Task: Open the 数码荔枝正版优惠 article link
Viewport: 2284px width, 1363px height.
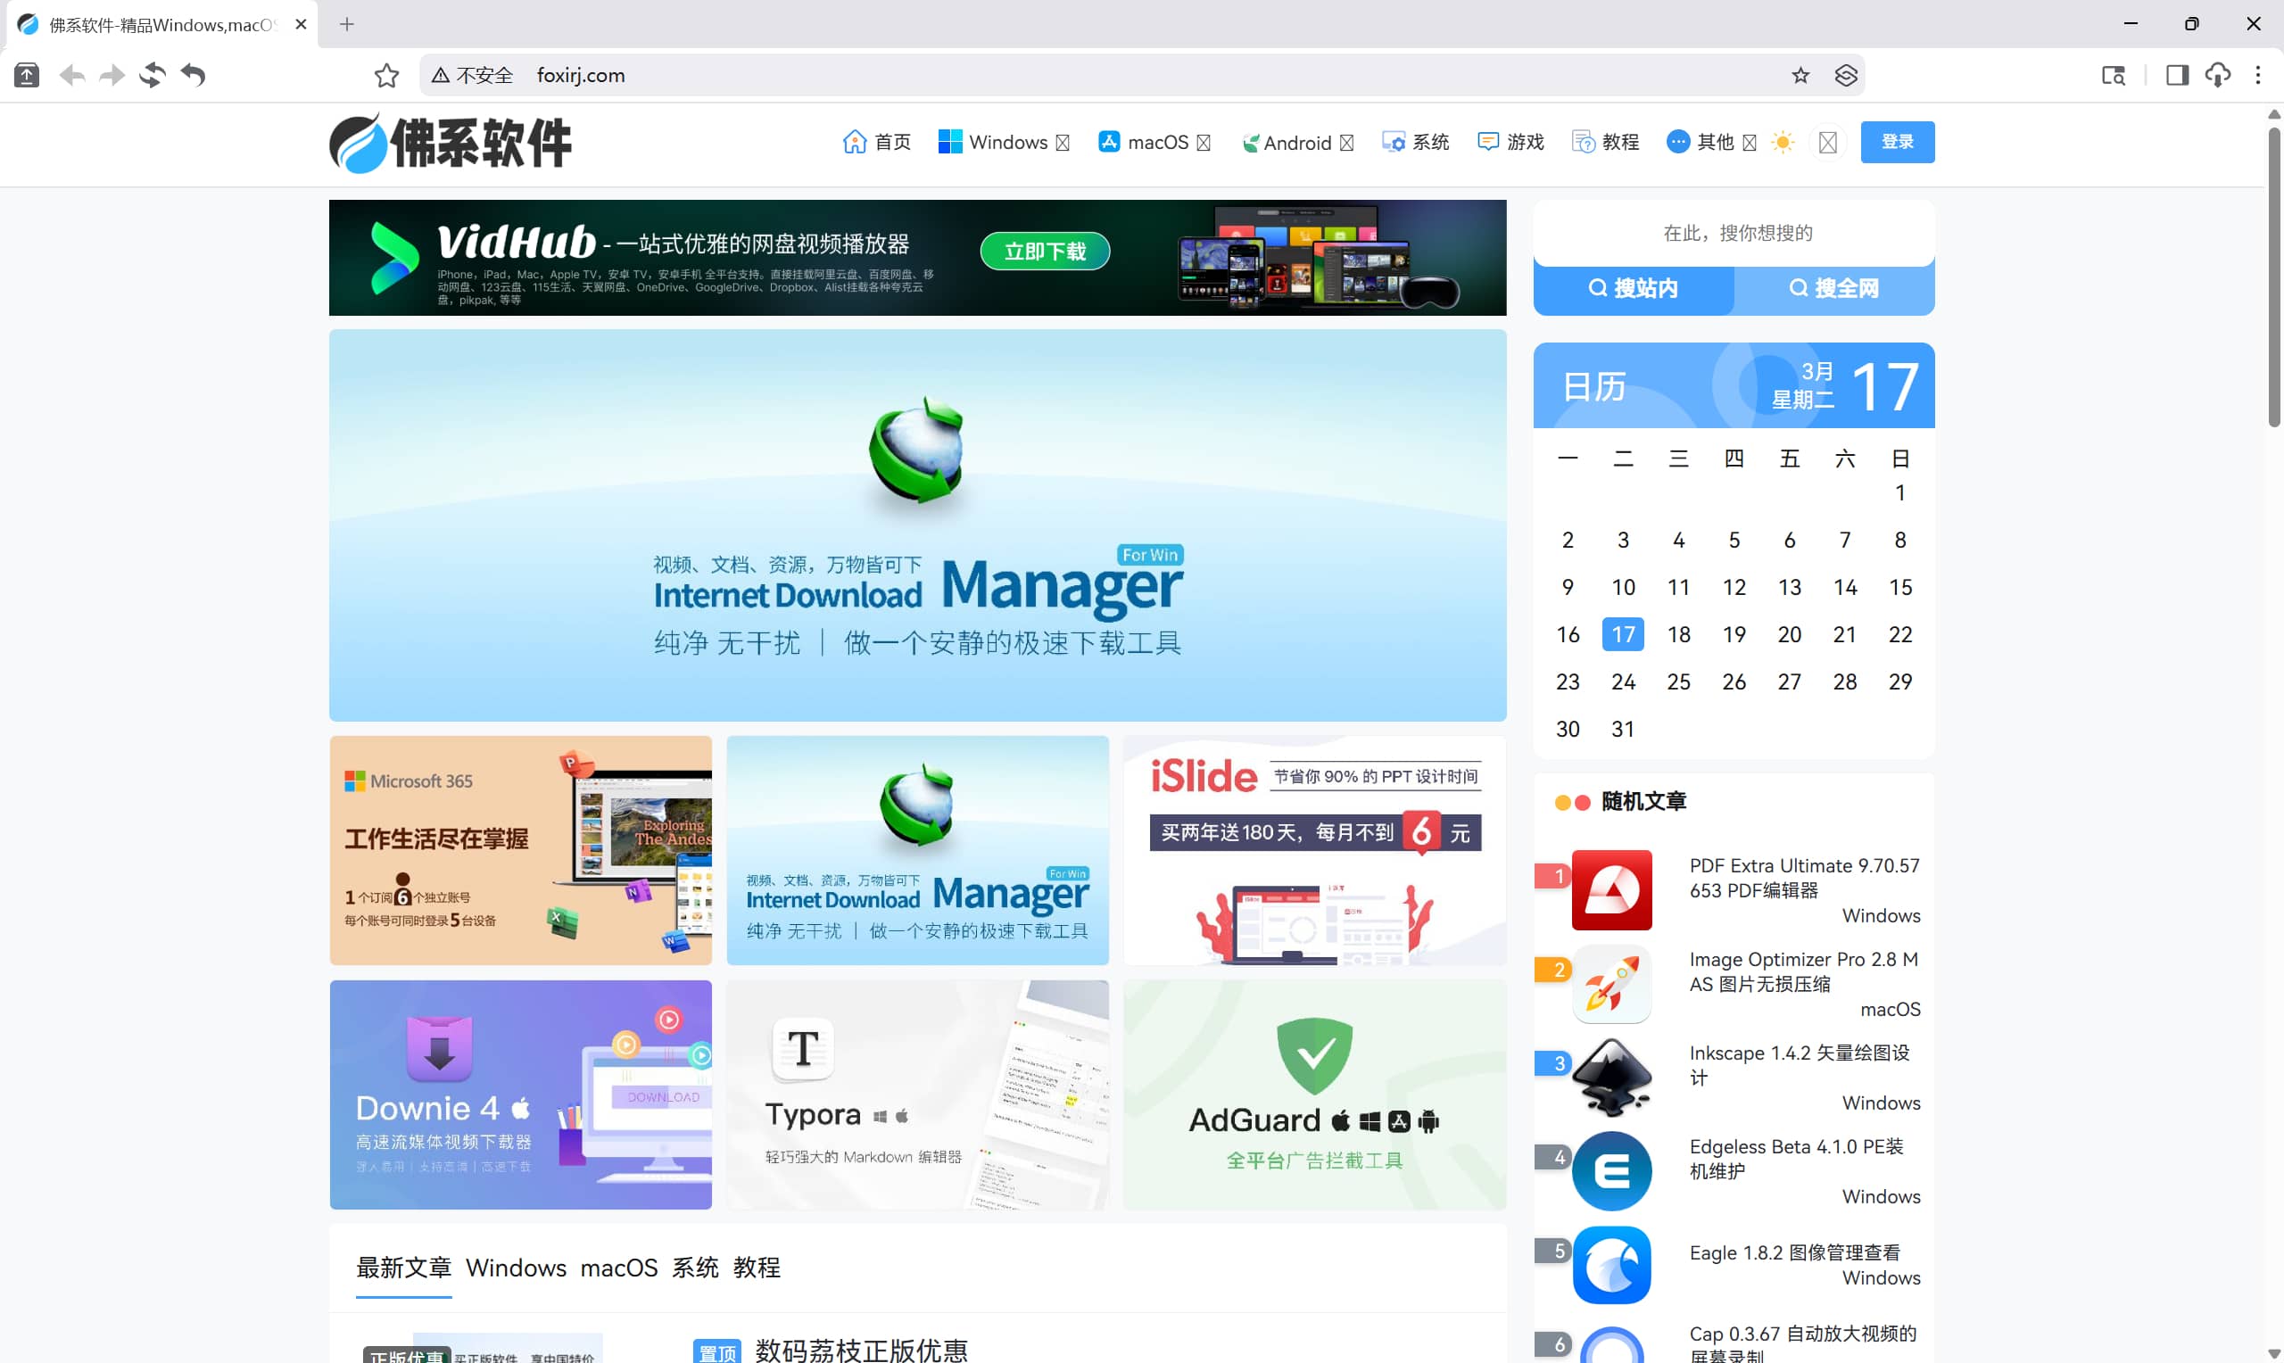Action: pos(862,1351)
